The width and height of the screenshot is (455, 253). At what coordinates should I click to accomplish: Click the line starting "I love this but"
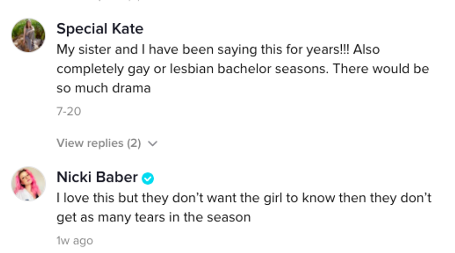click(244, 198)
